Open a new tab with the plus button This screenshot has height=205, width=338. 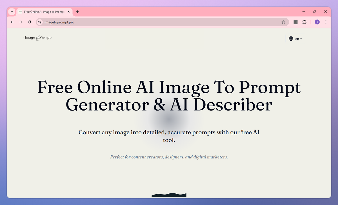click(x=77, y=12)
